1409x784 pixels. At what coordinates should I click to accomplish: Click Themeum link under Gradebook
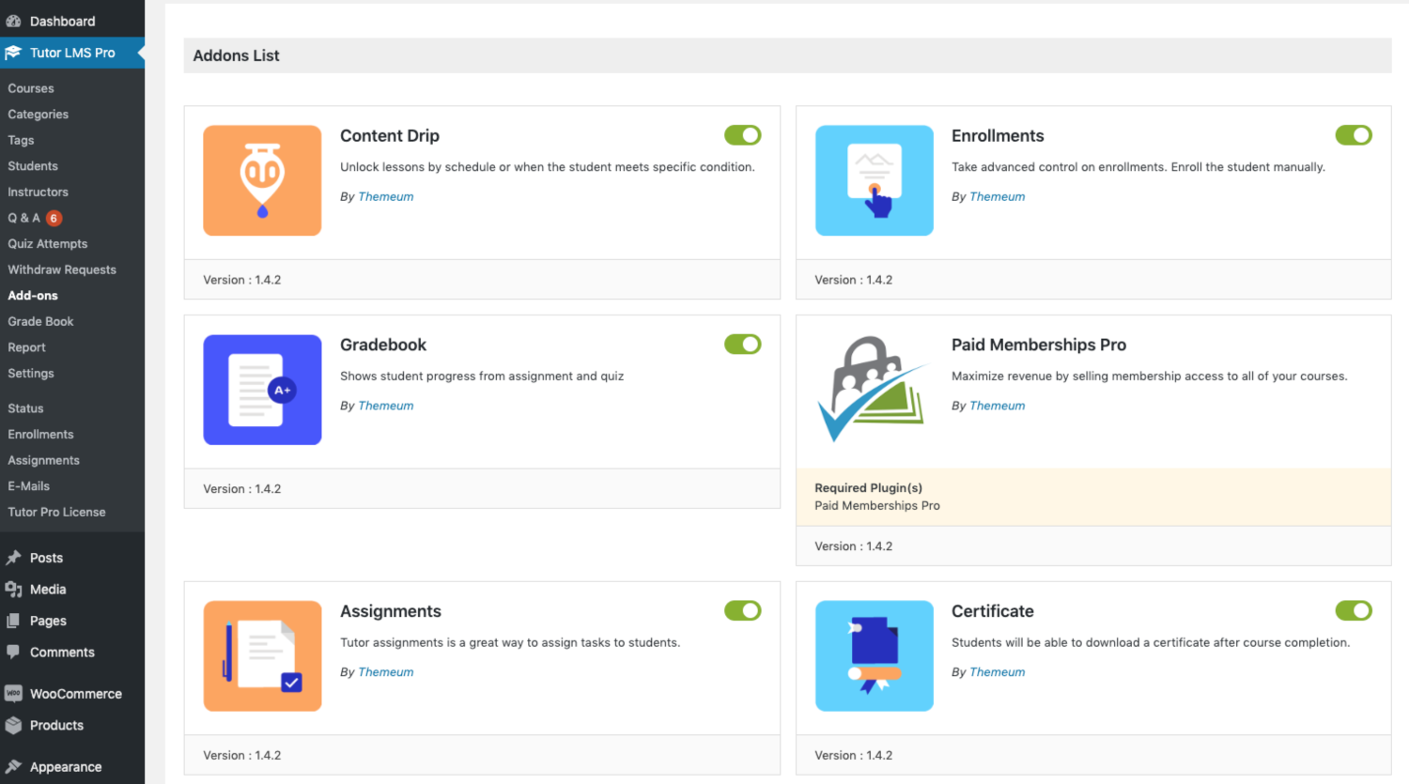[x=386, y=406]
